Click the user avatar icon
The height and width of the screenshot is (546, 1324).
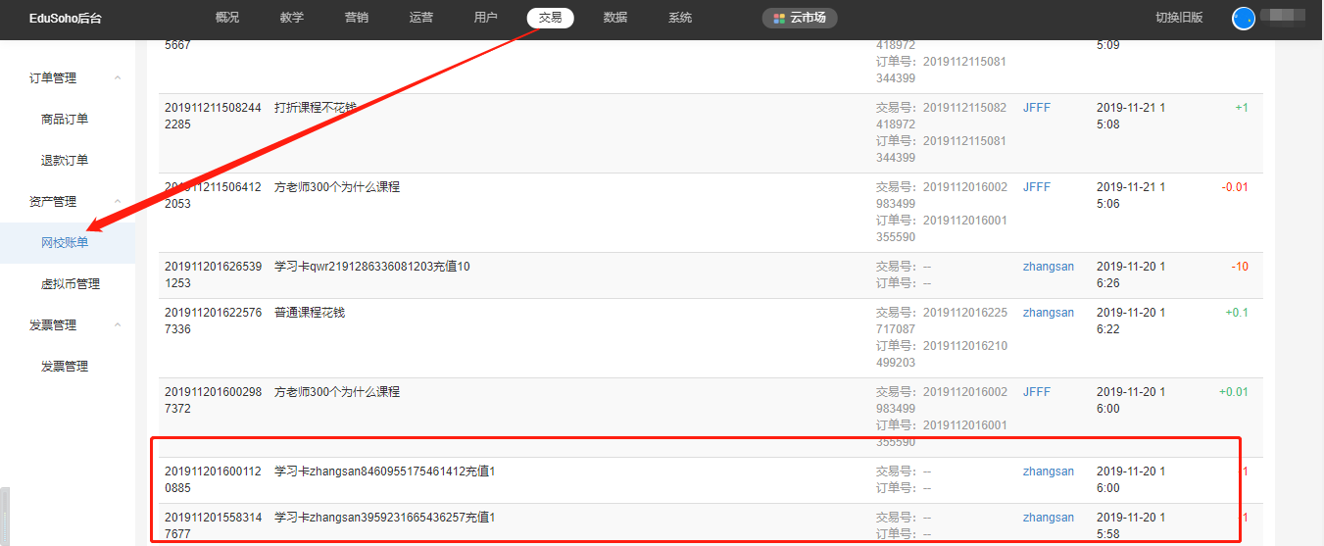(x=1243, y=19)
